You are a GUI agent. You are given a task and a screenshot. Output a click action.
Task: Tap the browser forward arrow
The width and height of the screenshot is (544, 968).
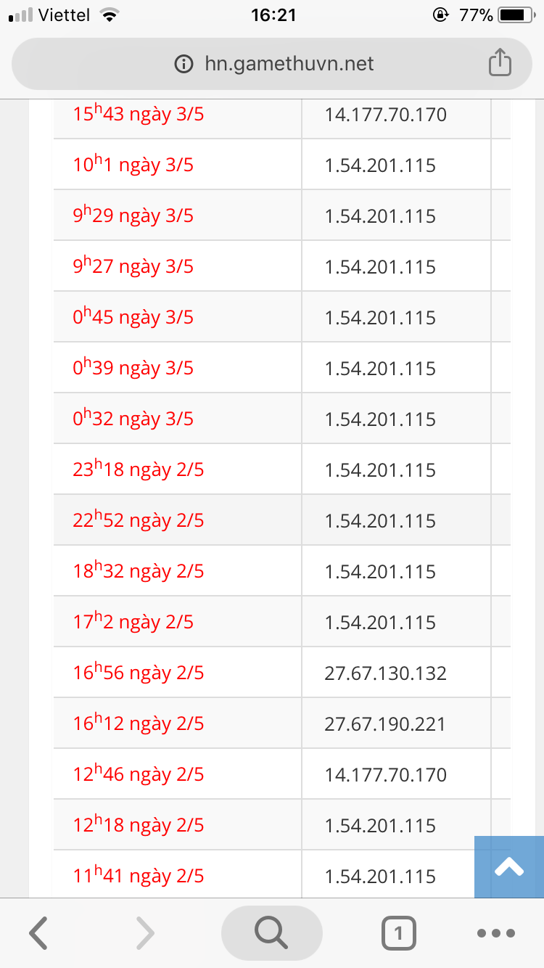[x=145, y=932]
